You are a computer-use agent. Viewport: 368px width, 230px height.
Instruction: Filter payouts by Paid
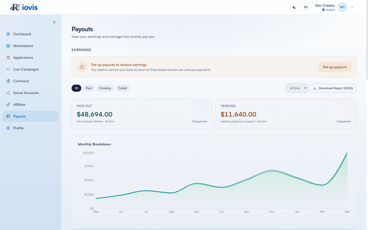point(89,88)
